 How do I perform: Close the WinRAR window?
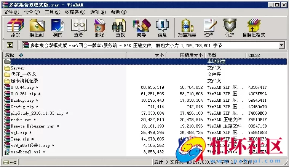pos(284,5)
